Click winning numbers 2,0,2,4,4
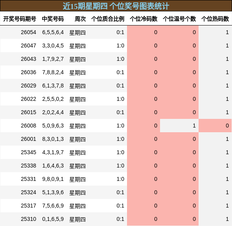 tap(53, 112)
